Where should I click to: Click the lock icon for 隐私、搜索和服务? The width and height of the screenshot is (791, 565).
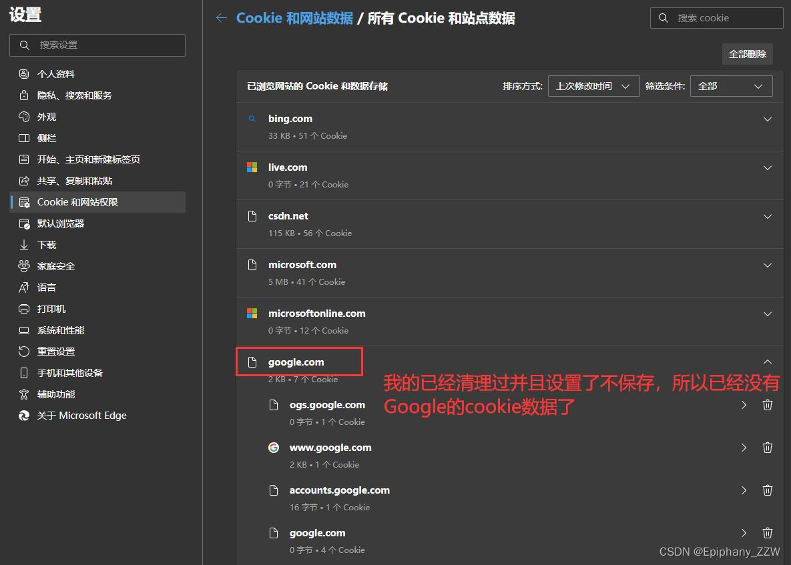tap(24, 95)
